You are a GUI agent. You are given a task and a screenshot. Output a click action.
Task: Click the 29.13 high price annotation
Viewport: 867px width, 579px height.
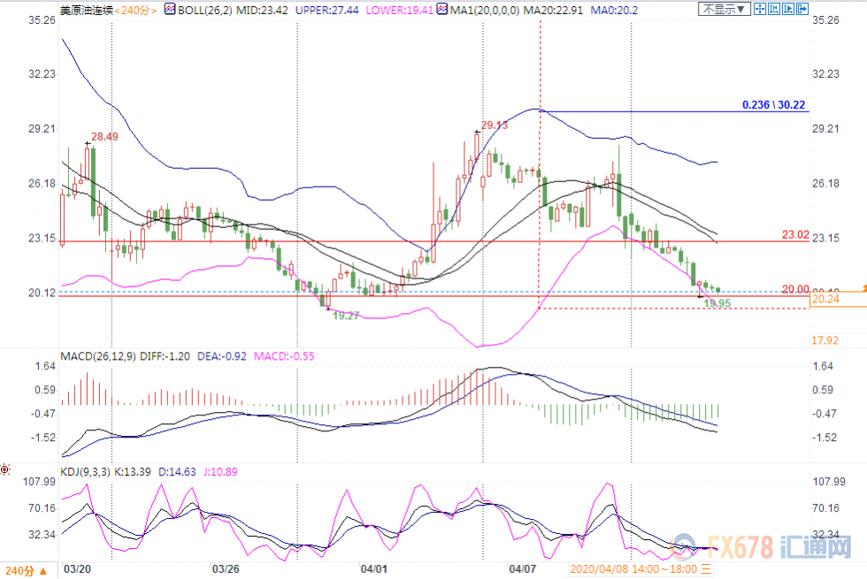(495, 126)
